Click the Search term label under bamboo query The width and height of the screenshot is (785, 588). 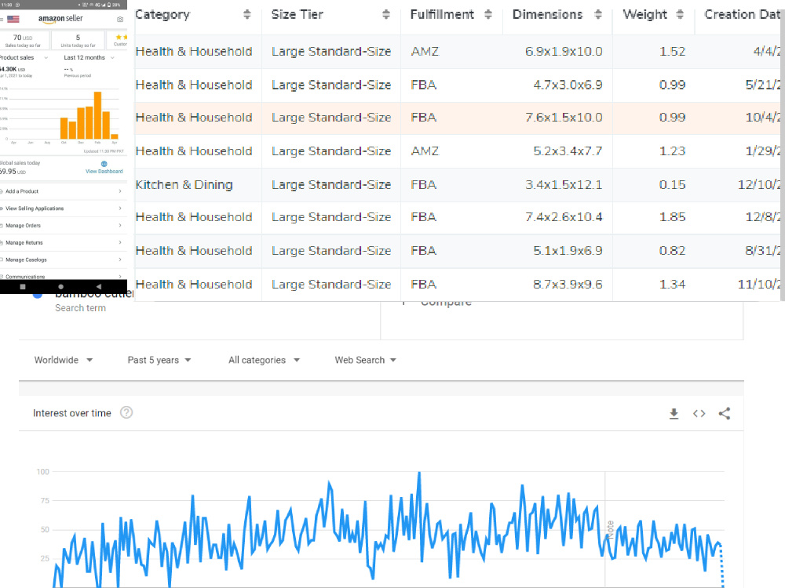pyautogui.click(x=81, y=308)
